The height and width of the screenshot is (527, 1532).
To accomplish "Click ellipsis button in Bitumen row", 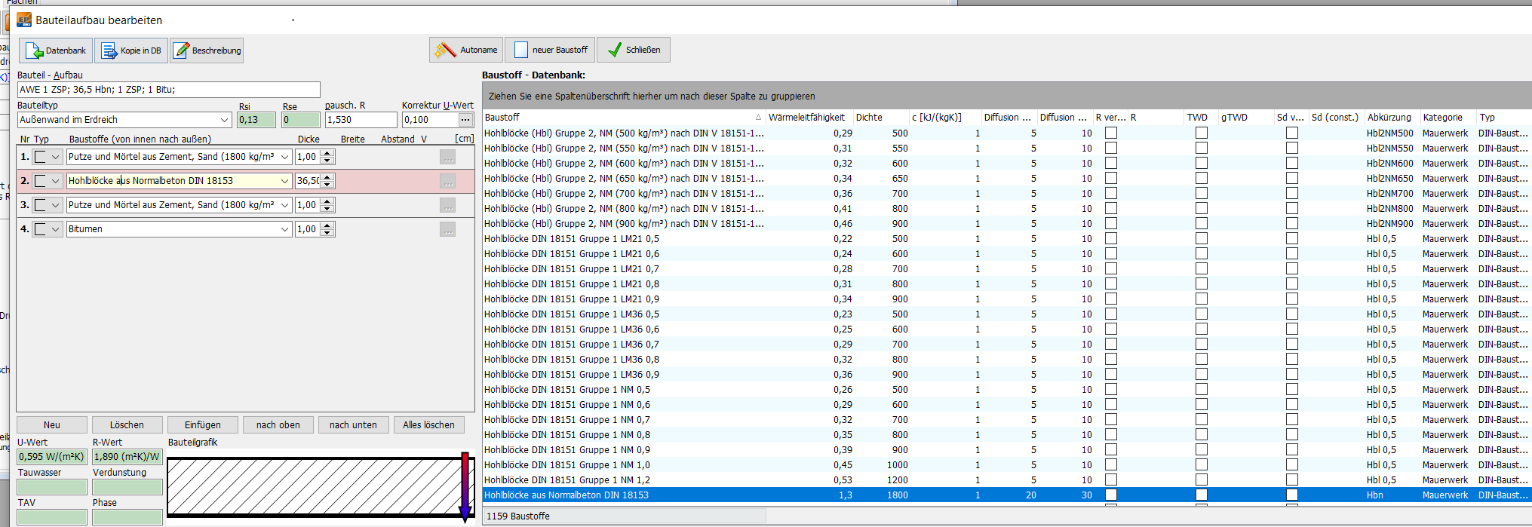I will [447, 229].
